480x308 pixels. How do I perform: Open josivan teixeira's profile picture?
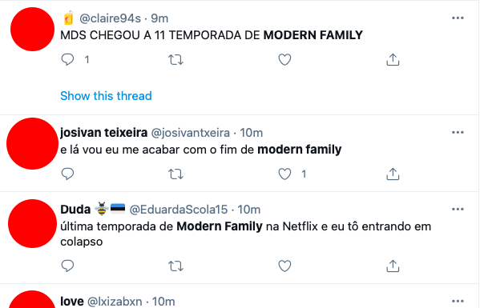click(x=32, y=144)
